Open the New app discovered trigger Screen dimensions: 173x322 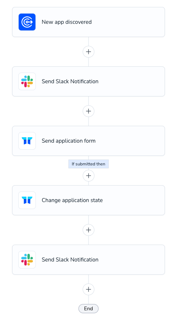click(89, 22)
